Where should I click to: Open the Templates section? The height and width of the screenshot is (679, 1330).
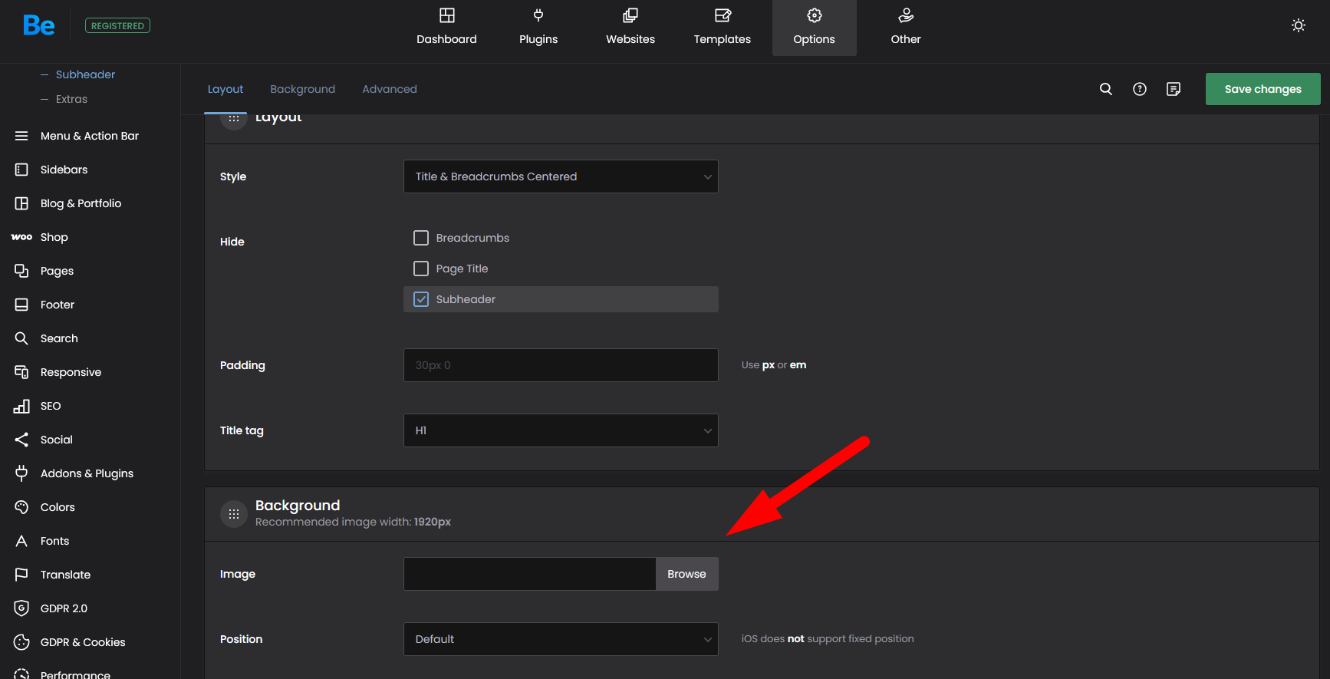(x=723, y=28)
